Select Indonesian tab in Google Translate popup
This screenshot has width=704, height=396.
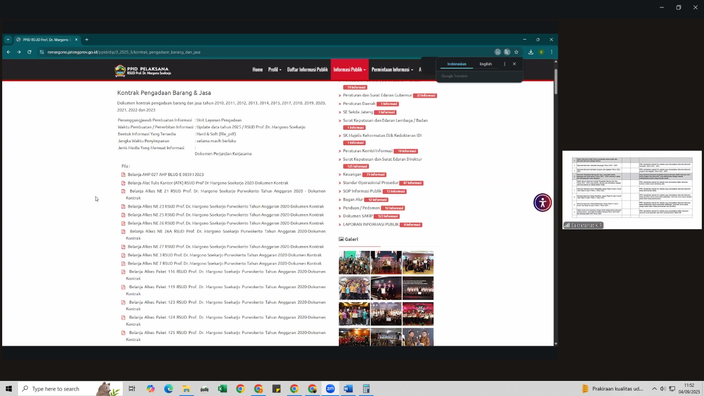456,64
